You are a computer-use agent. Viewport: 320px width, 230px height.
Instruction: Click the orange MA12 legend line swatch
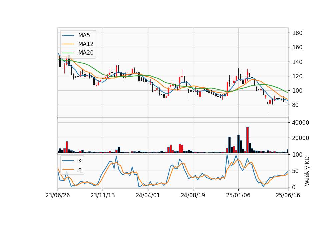(68, 44)
